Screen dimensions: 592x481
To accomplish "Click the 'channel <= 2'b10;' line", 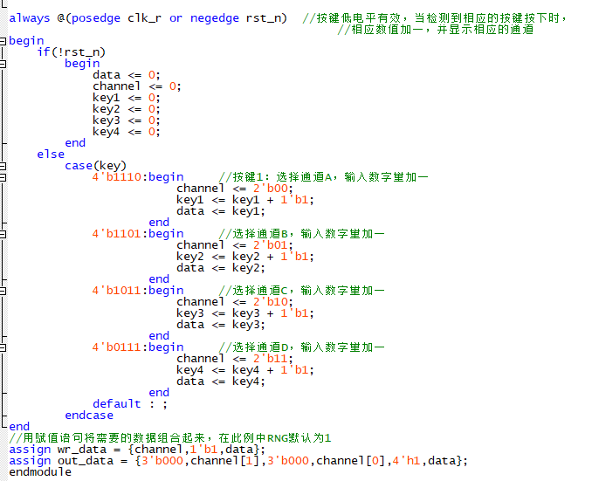I will point(235,302).
